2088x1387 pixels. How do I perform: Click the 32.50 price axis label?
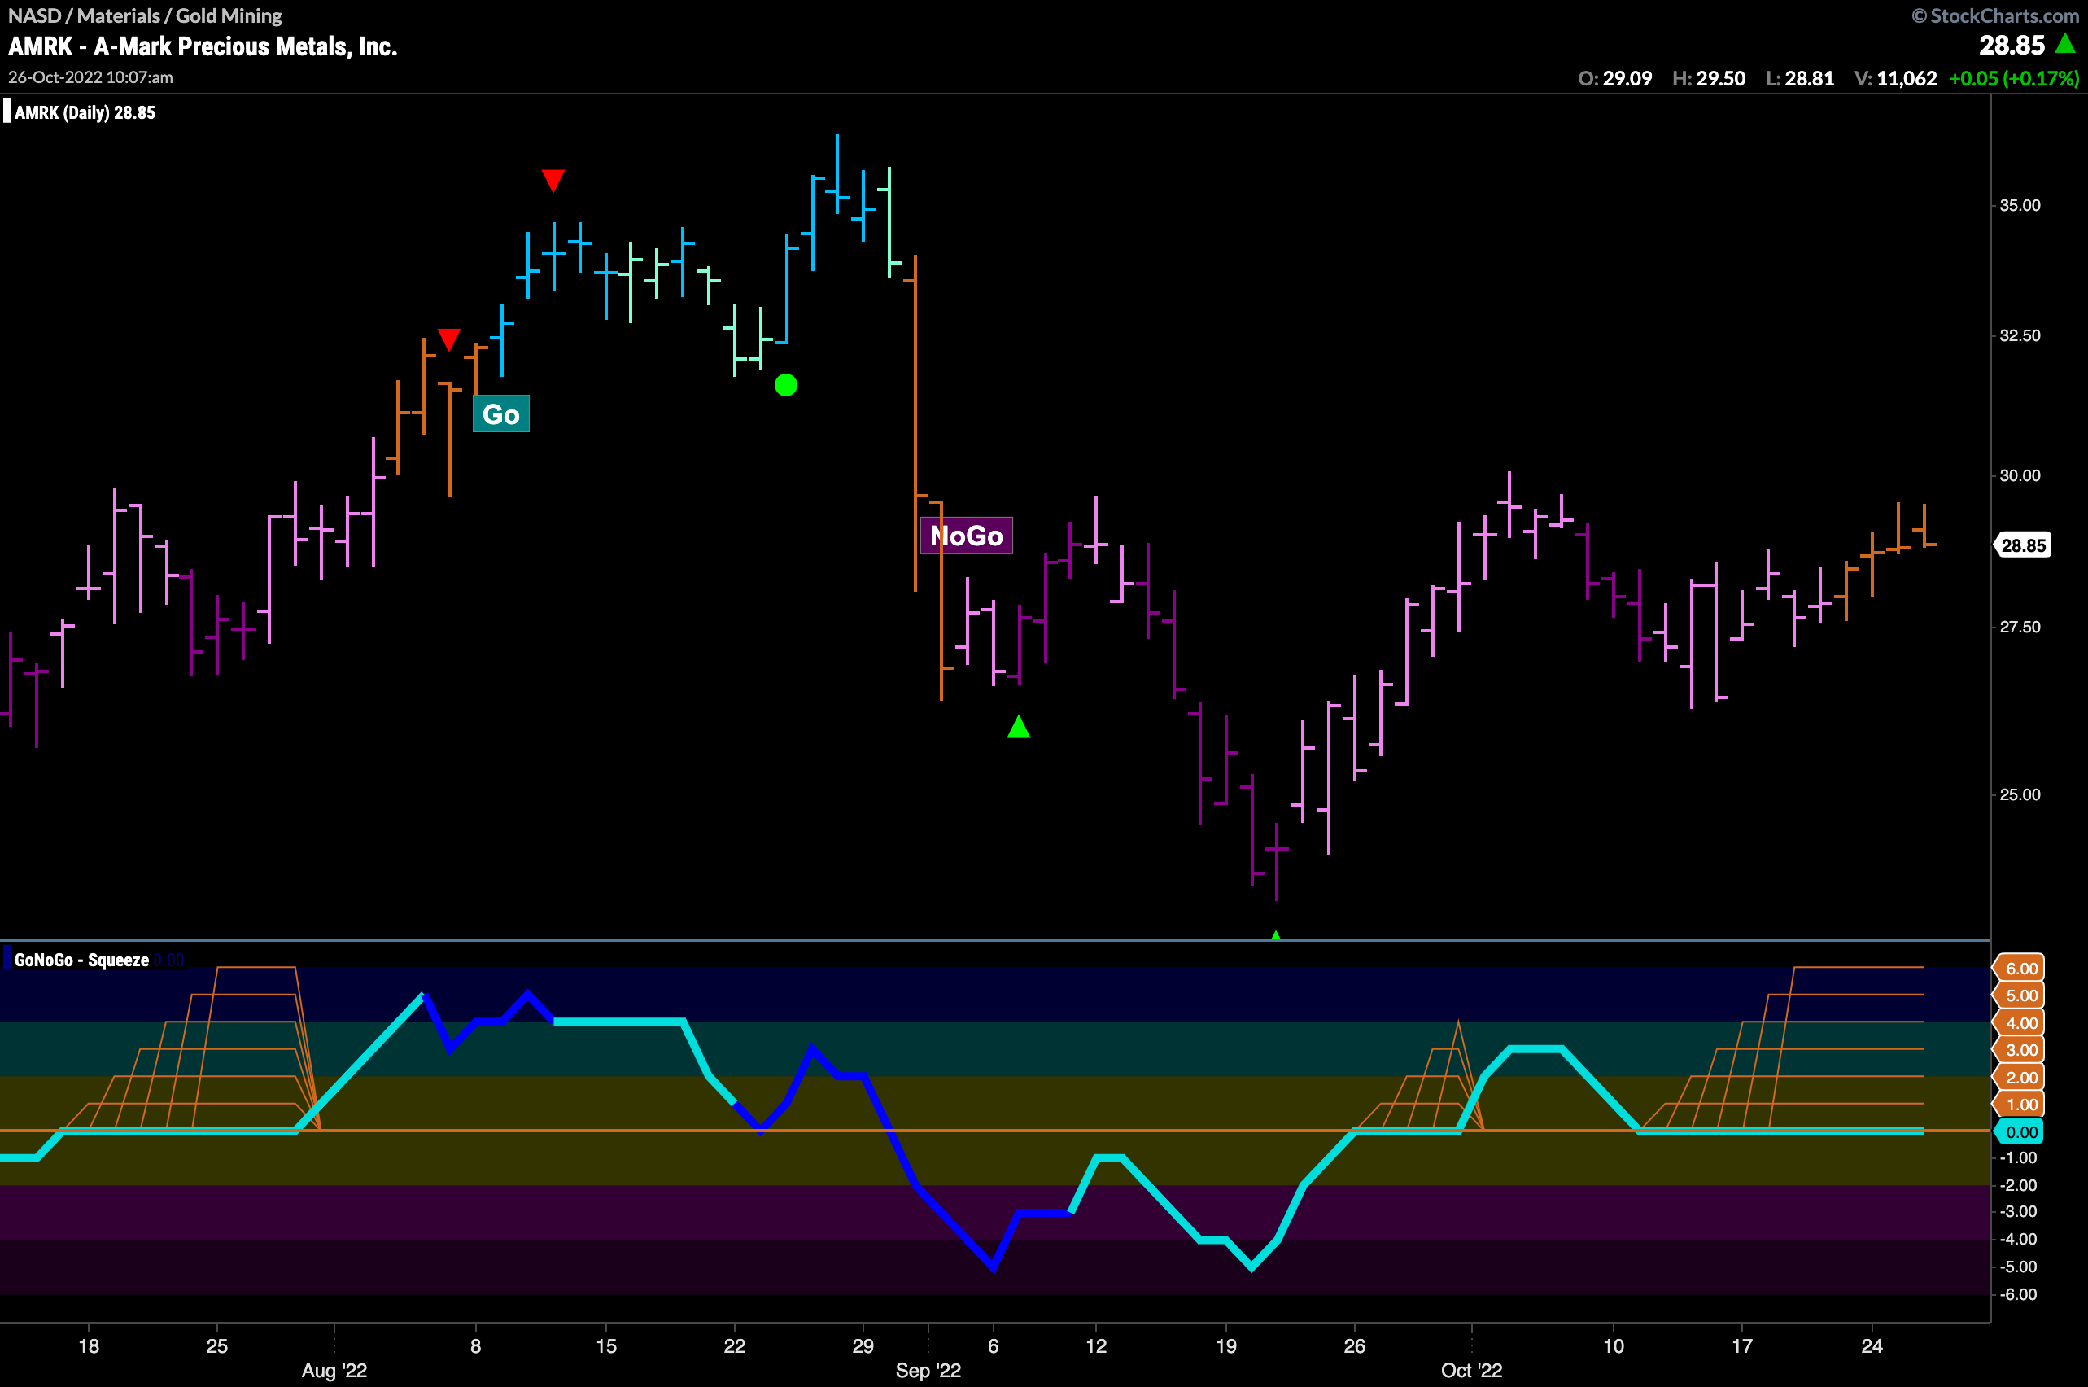2020,335
